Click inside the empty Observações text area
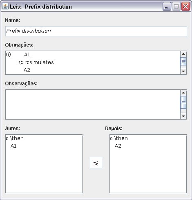The image size is (192, 200). coord(93,104)
